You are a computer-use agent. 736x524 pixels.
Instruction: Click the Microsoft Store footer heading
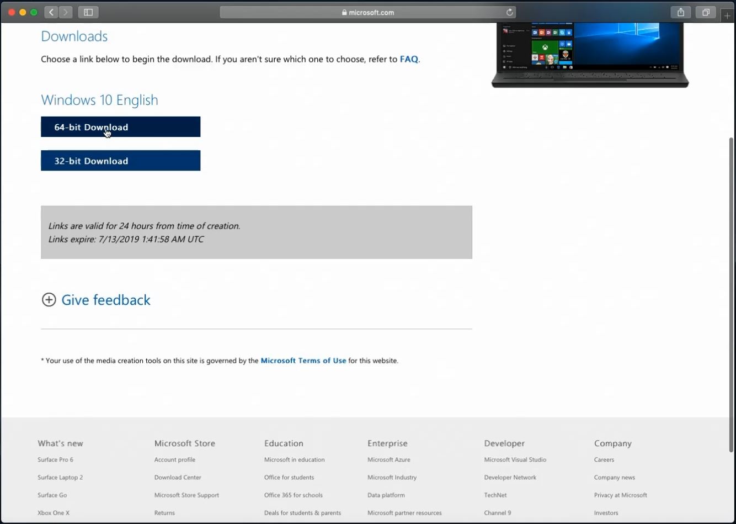click(185, 443)
